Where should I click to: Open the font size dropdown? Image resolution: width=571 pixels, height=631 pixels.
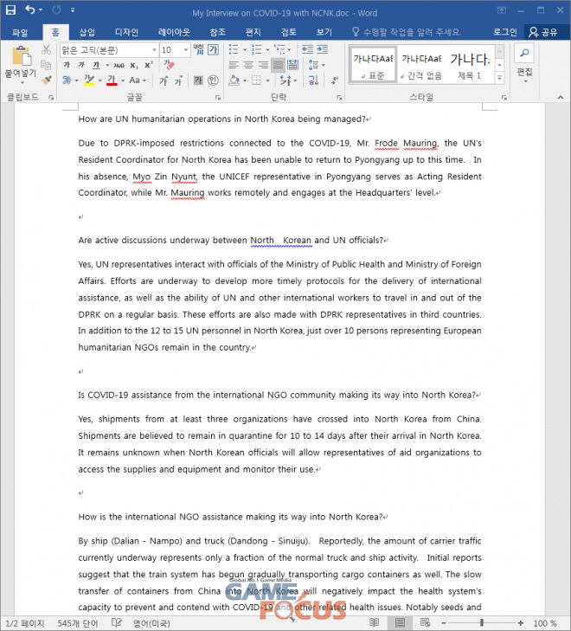pyautogui.click(x=186, y=50)
